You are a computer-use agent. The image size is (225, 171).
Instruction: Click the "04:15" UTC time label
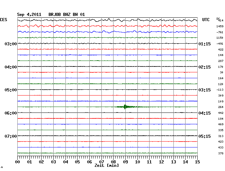point(205,113)
